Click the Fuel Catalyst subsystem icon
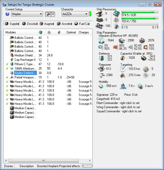Viewport: 164px width, 170px height. (76, 24)
